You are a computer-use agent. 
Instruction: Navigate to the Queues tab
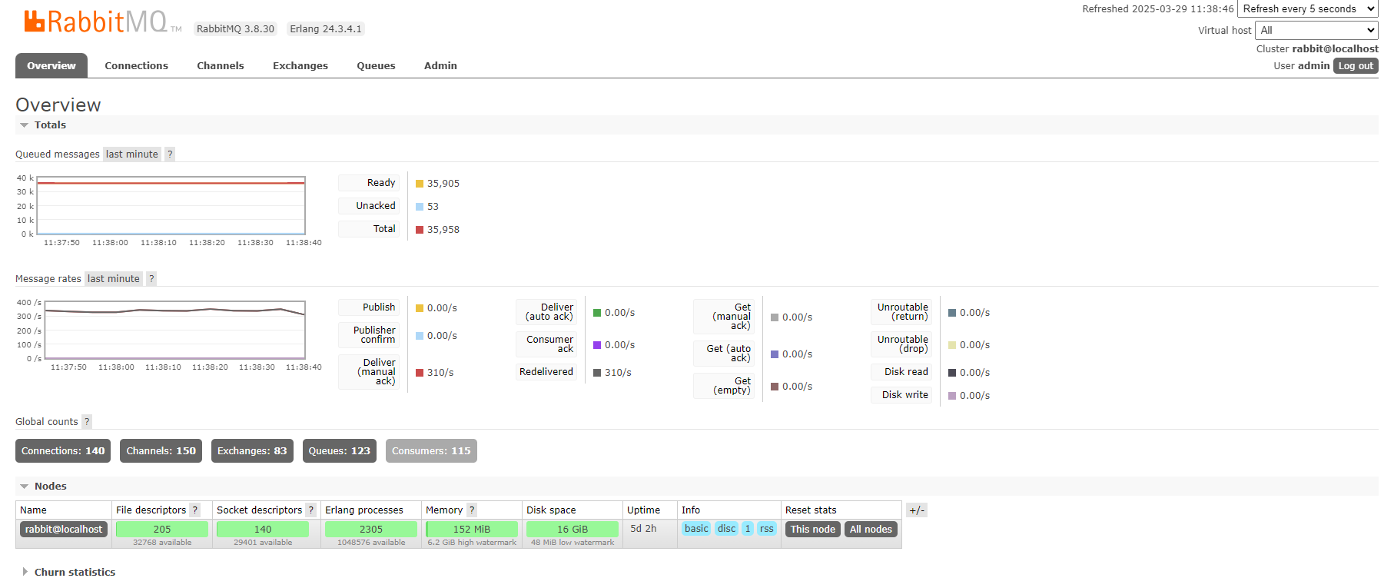[x=376, y=65]
